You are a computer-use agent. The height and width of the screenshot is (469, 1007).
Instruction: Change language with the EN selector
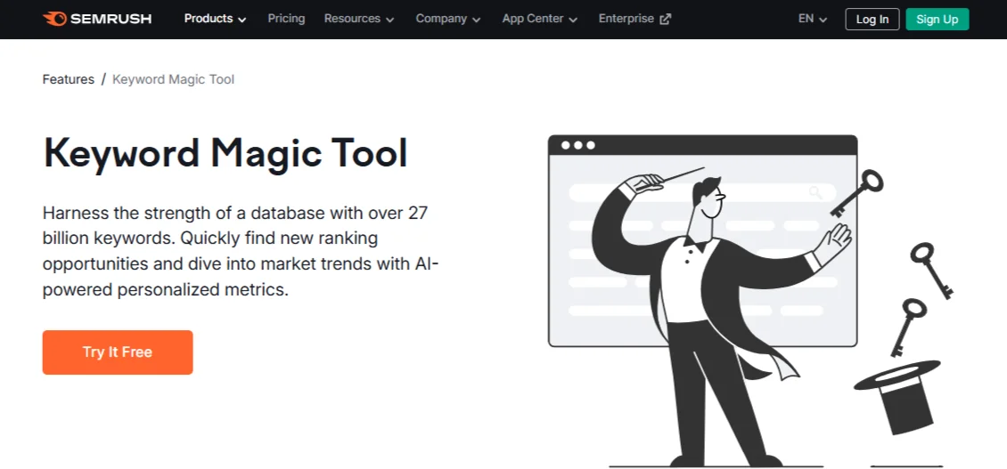(x=813, y=19)
